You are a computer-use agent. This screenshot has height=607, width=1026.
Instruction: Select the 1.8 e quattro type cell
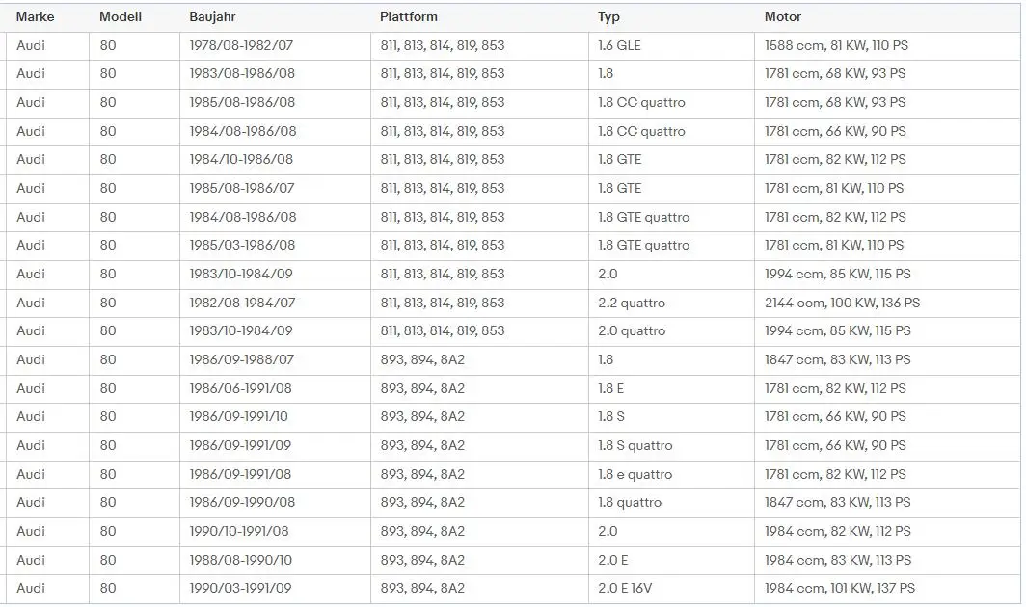click(634, 474)
